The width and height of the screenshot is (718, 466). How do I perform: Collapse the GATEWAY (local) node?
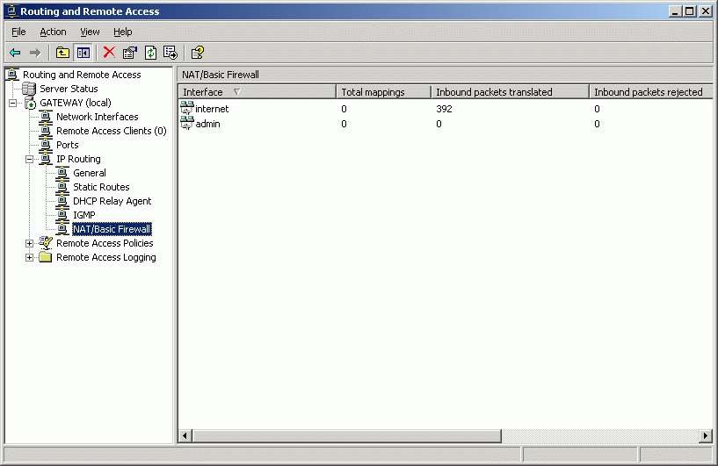[13, 103]
